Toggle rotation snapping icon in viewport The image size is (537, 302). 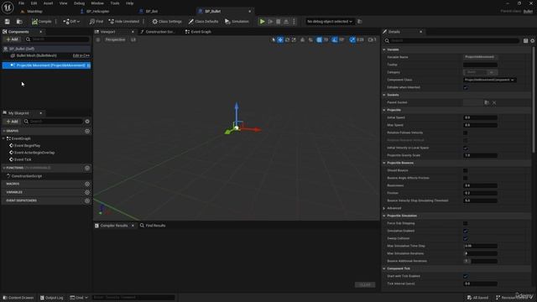pyautogui.click(x=335, y=40)
